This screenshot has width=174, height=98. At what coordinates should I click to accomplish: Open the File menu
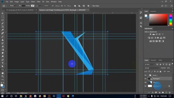click(7, 2)
